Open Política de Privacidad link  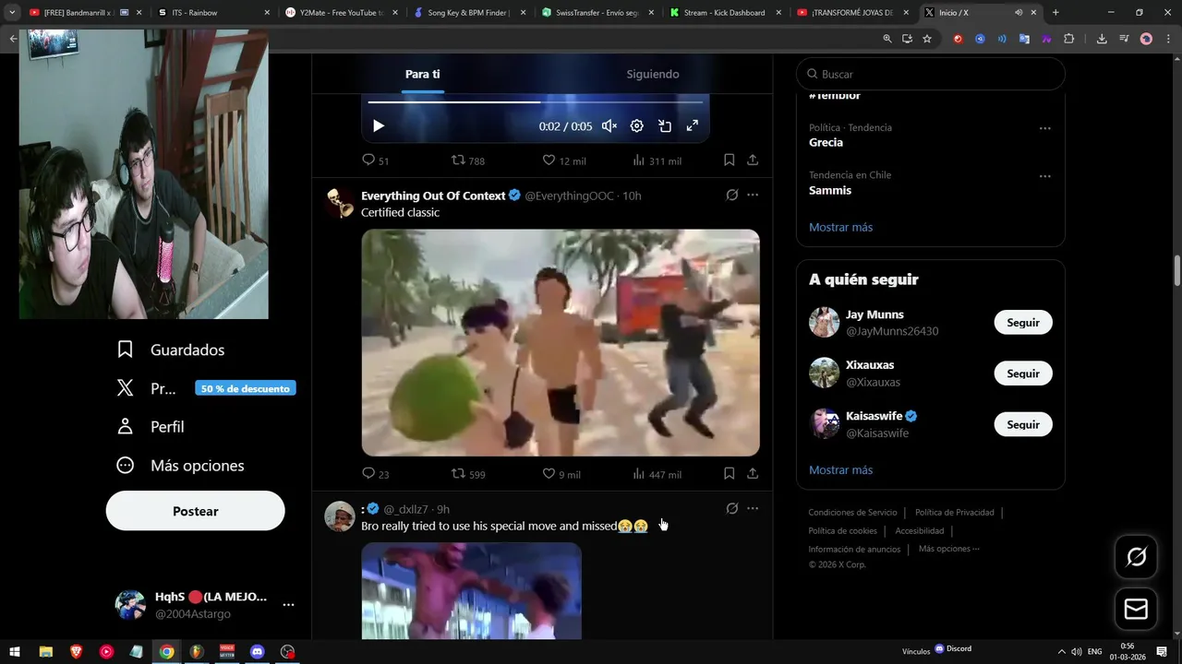[954, 512]
